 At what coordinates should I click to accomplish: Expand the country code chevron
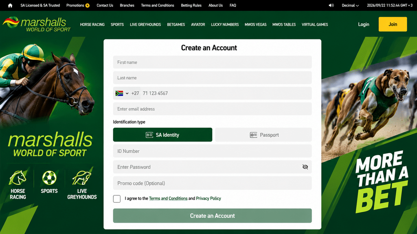point(127,93)
